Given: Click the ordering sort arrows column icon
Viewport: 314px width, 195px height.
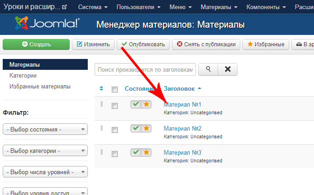Looking at the screenshot, I should (101, 89).
